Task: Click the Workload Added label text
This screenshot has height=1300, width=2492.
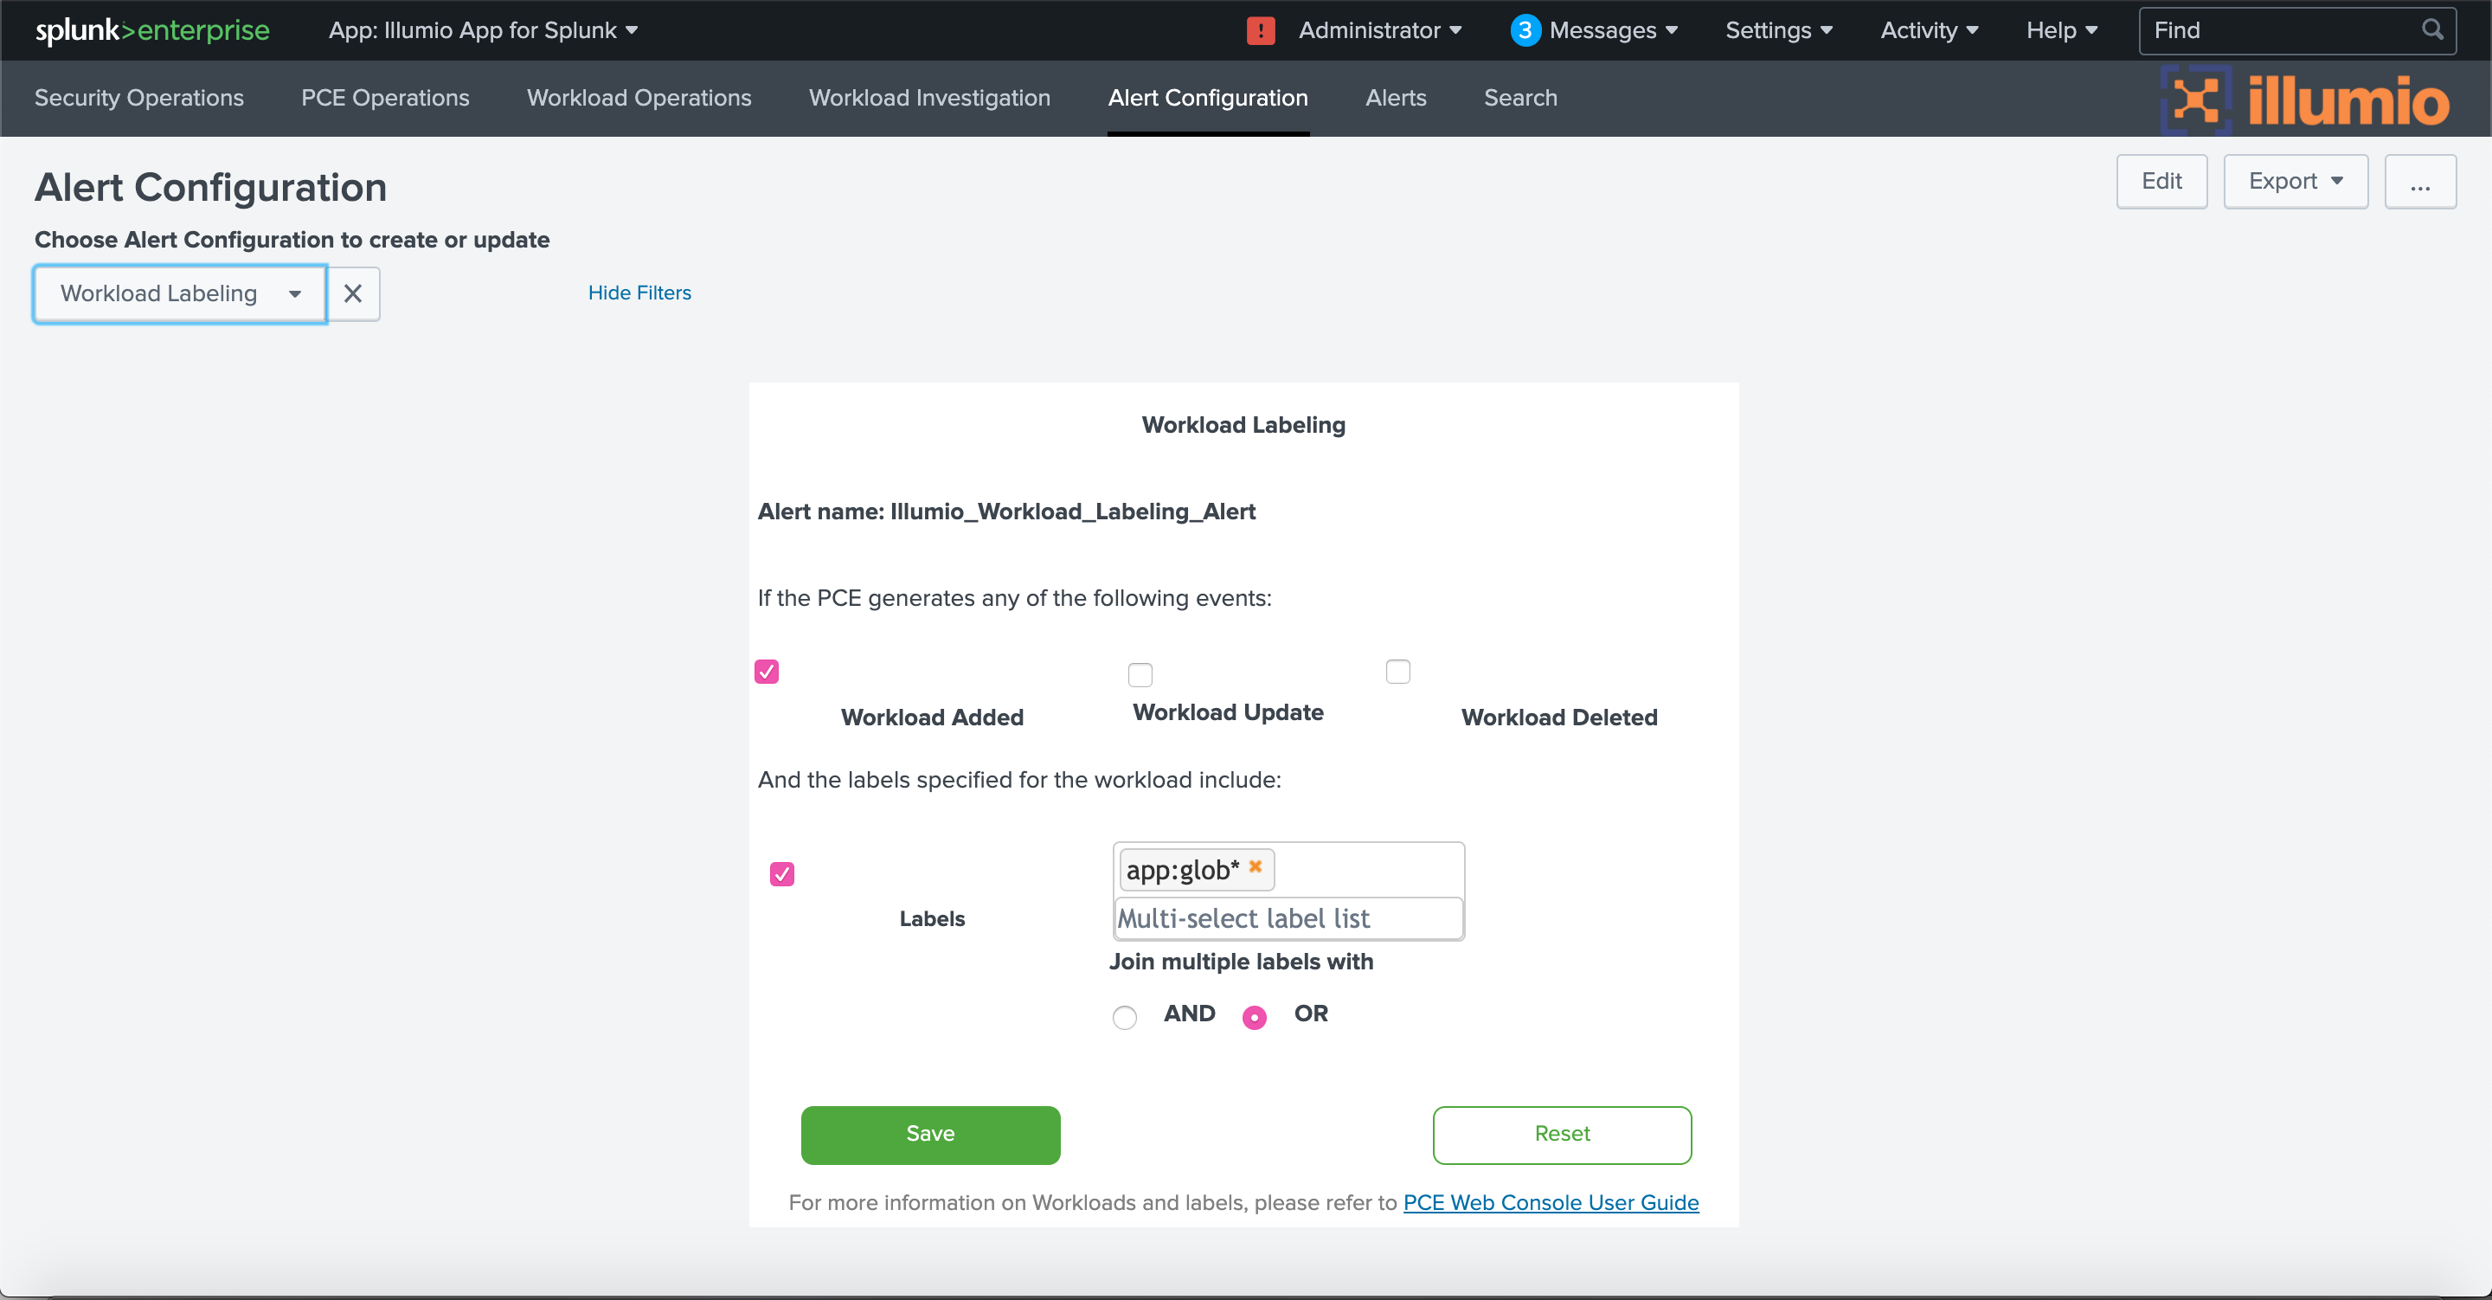Action: click(932, 718)
